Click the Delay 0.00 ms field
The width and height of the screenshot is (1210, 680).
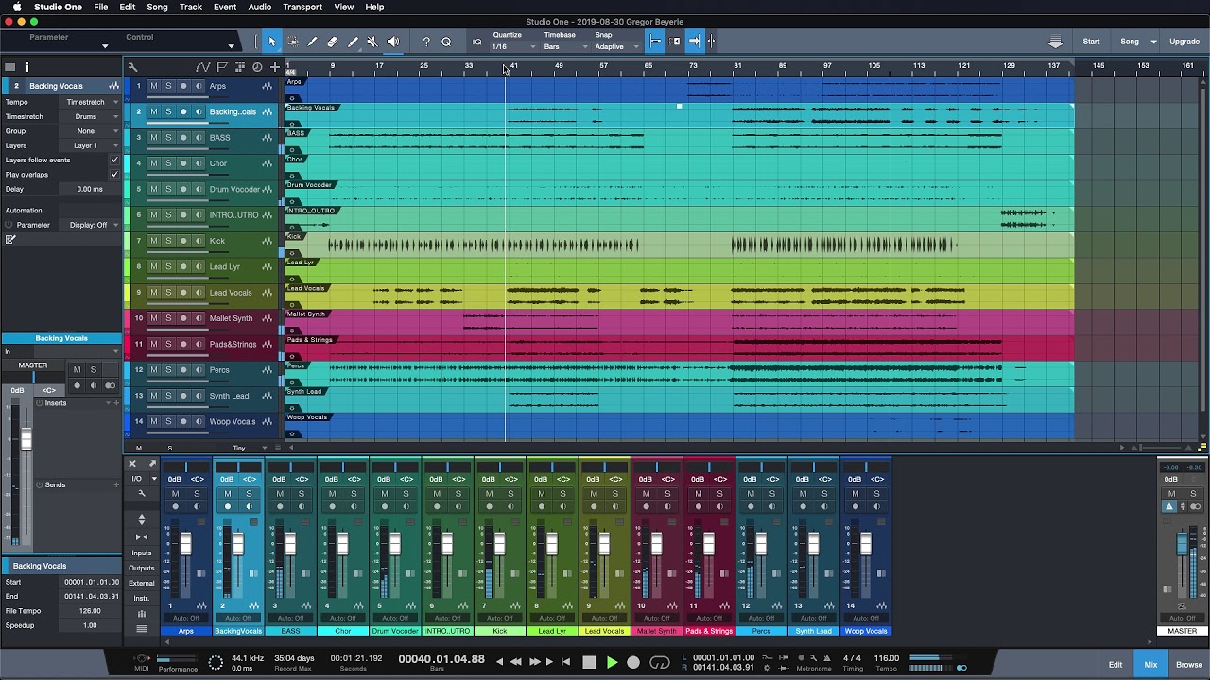click(x=90, y=189)
